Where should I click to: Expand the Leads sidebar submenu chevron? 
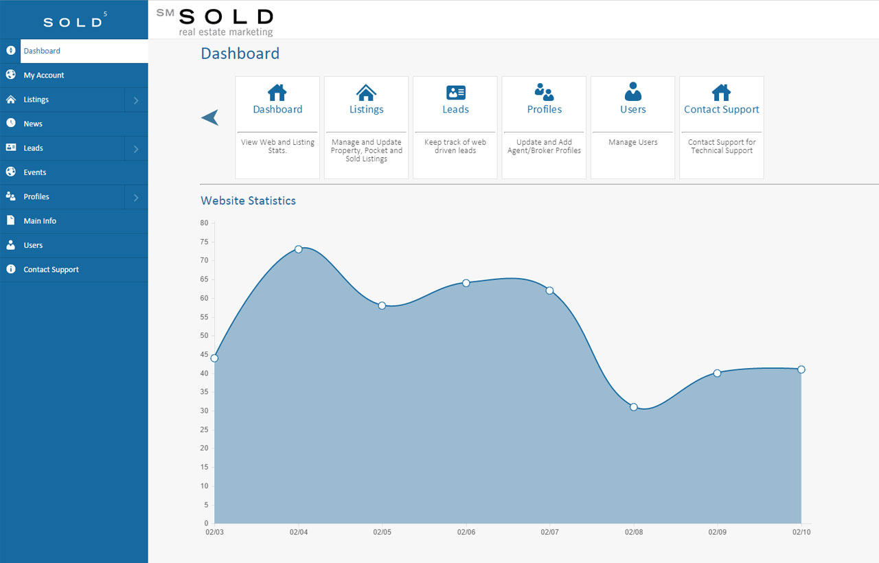136,149
